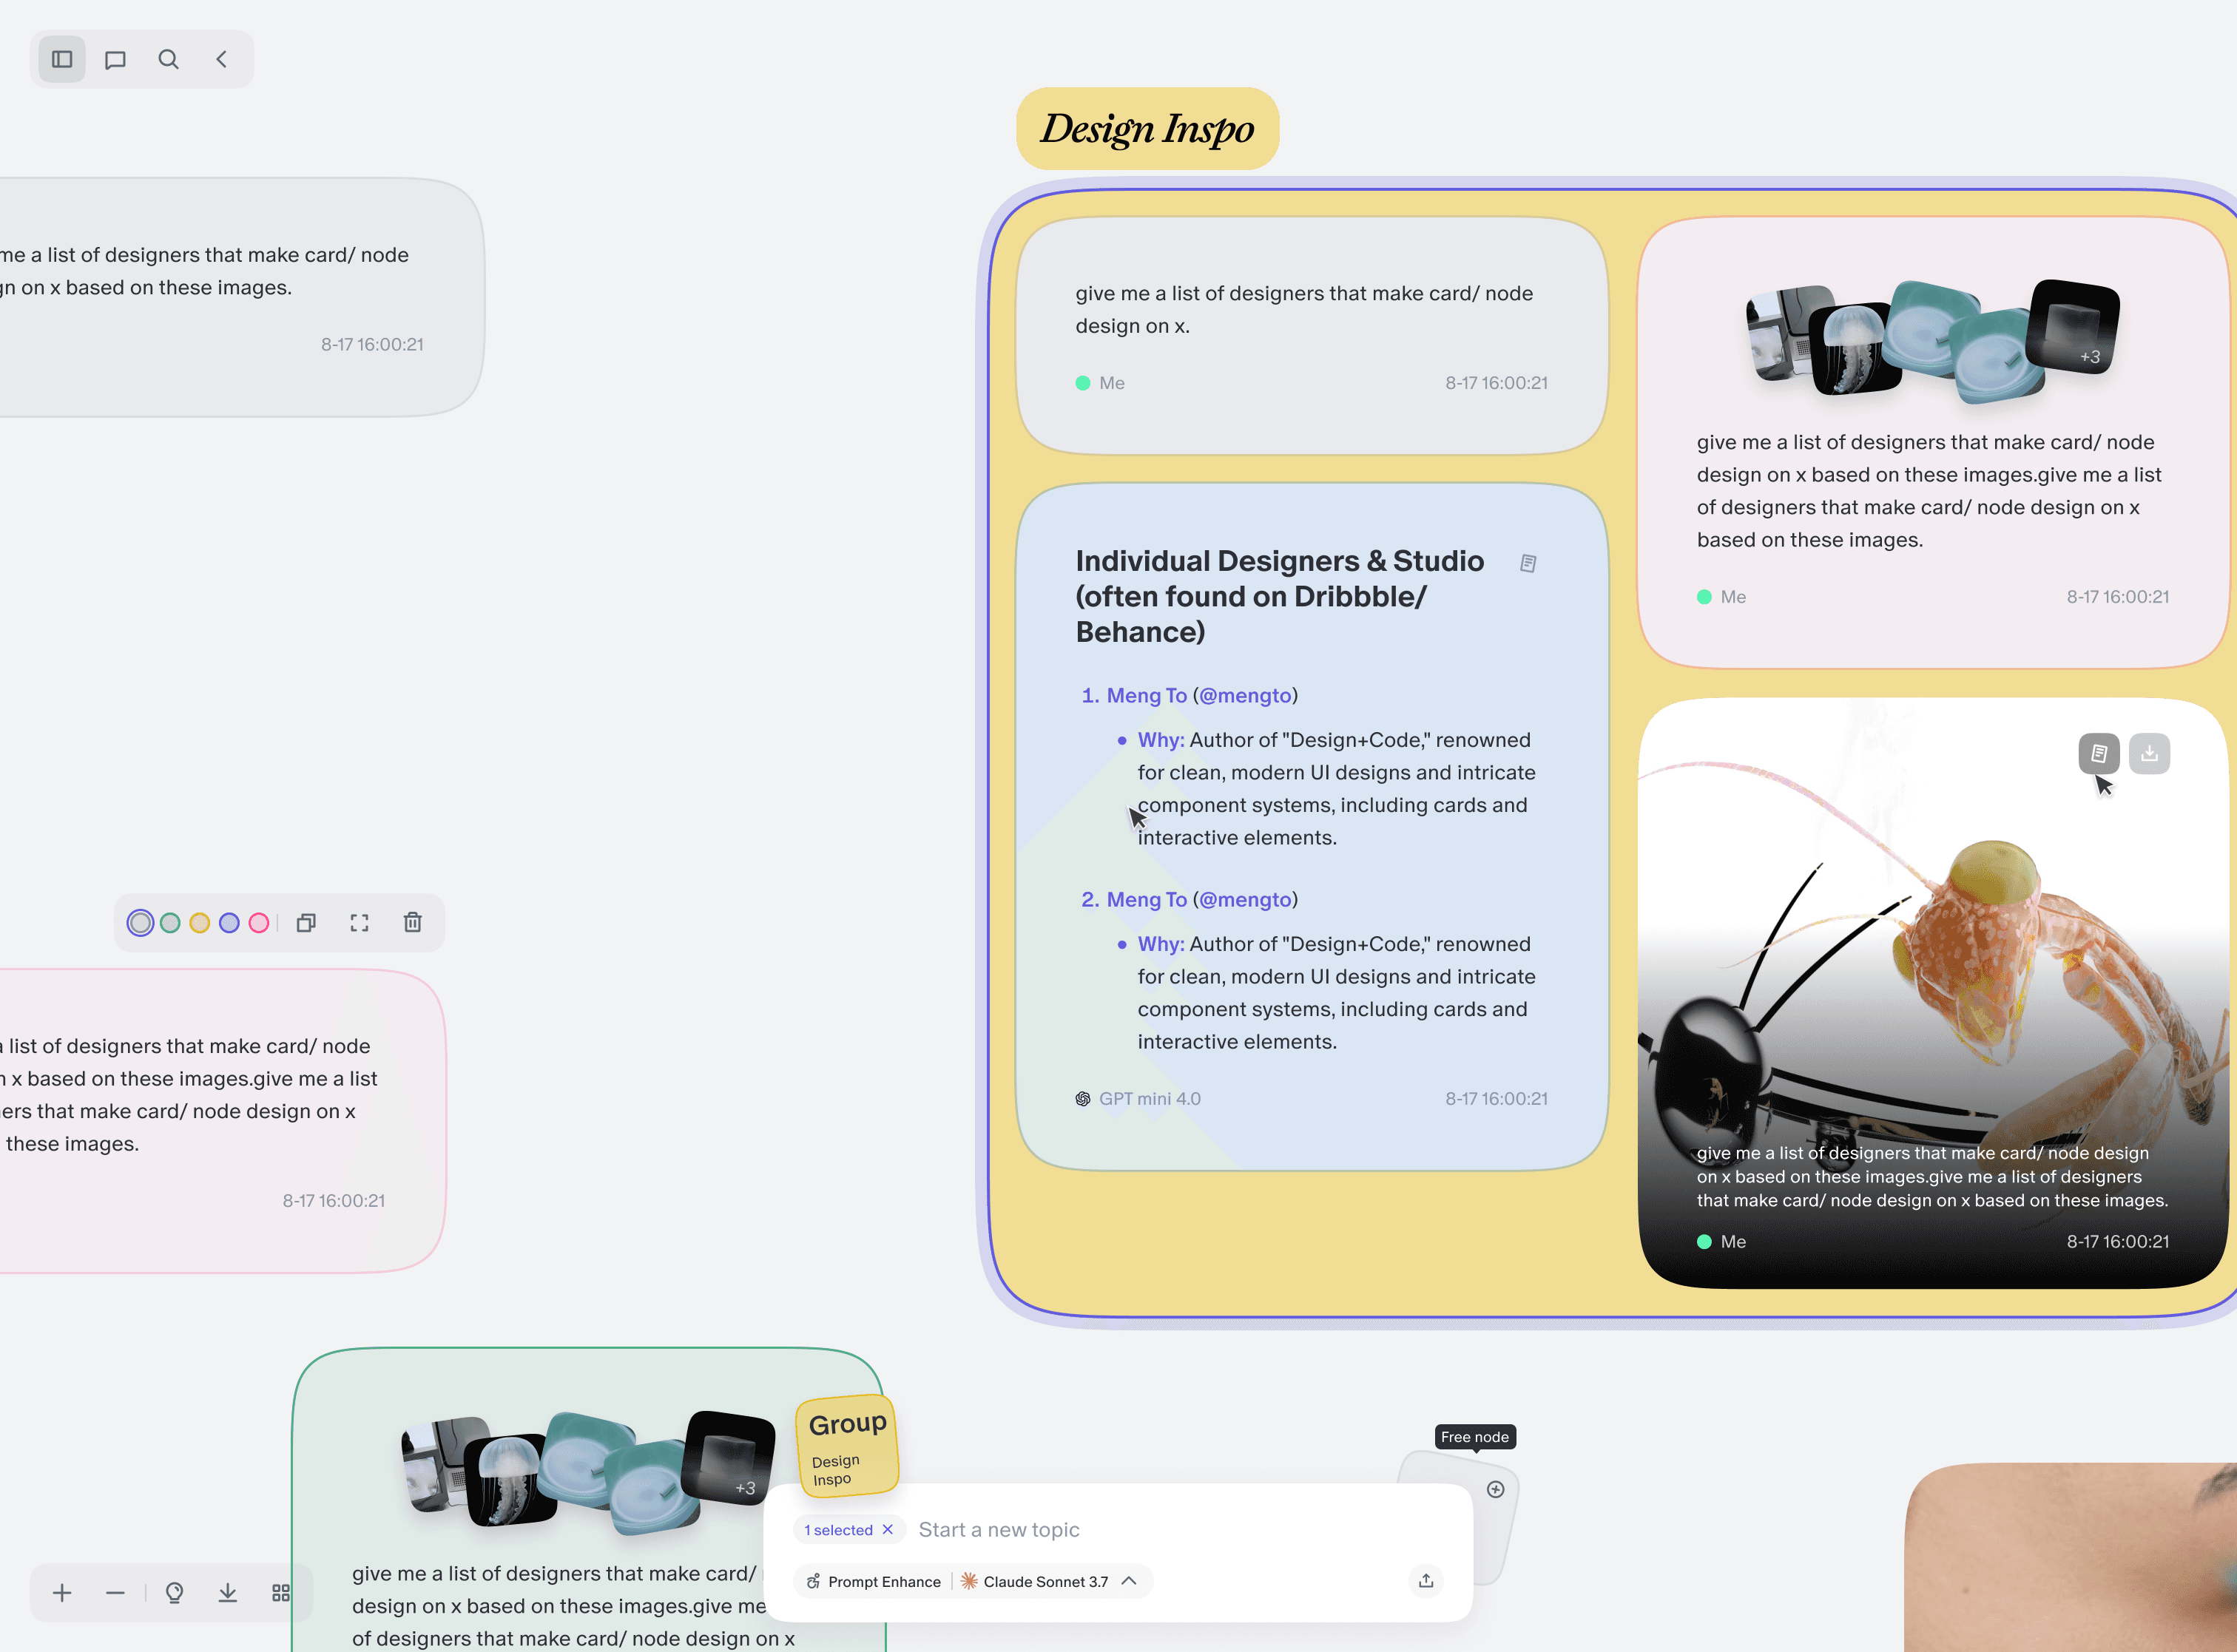Remove the '1 selected' chip

(x=888, y=1529)
